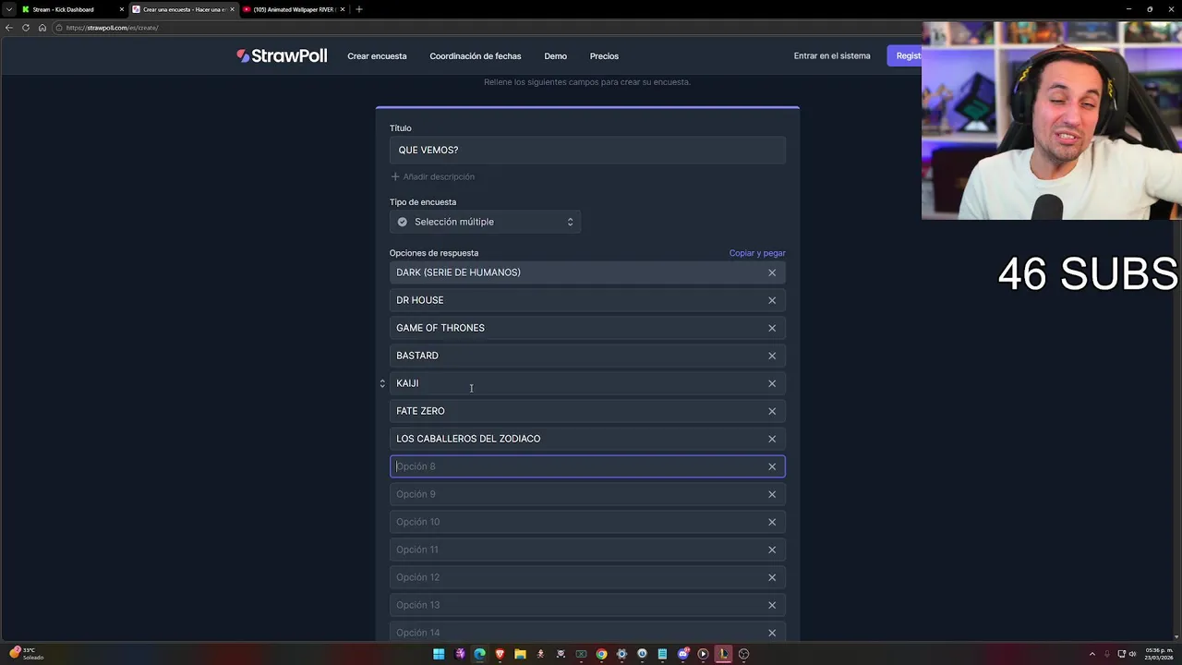Open the Demo page

pos(555,56)
